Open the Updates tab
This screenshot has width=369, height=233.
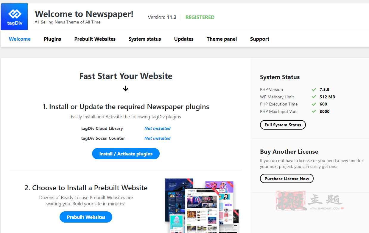(184, 39)
